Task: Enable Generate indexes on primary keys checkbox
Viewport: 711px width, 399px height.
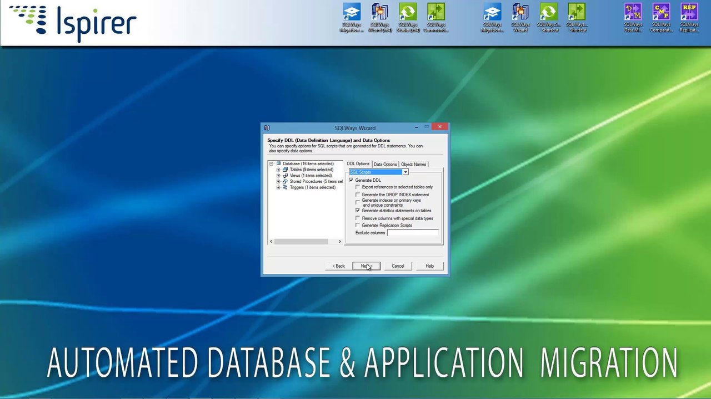Action: coord(358,202)
